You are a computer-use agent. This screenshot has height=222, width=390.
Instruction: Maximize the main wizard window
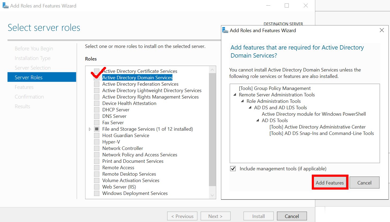287,6
